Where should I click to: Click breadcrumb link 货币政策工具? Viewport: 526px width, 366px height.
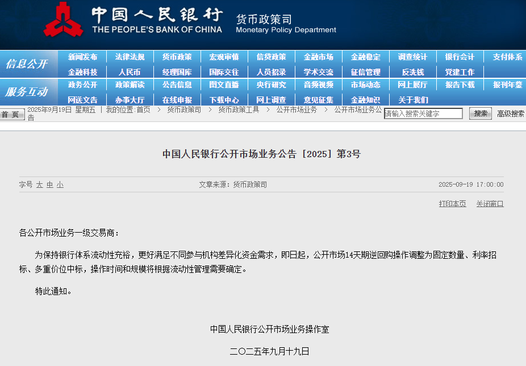pyautogui.click(x=239, y=110)
